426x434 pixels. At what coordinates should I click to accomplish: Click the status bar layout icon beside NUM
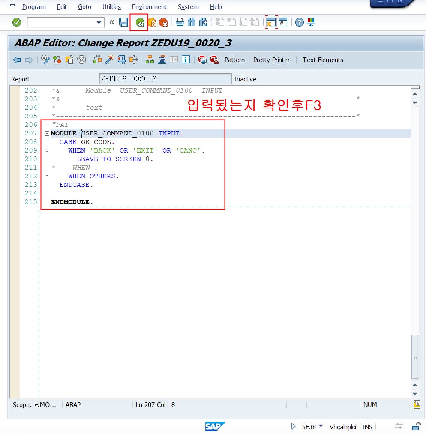pyautogui.click(x=417, y=405)
